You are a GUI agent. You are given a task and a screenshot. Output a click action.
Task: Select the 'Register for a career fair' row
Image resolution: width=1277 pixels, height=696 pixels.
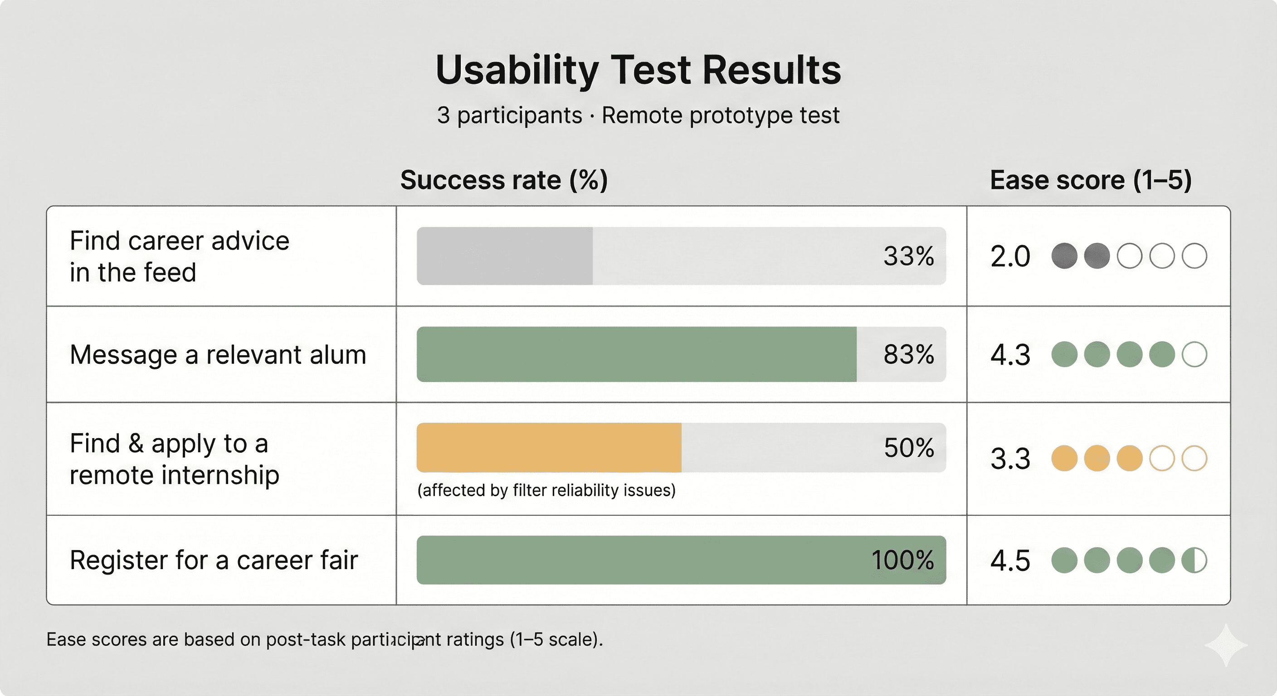tap(214, 560)
